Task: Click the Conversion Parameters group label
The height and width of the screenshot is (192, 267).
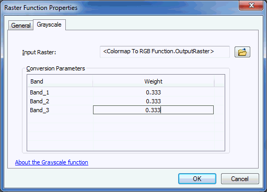Action: 55,68
